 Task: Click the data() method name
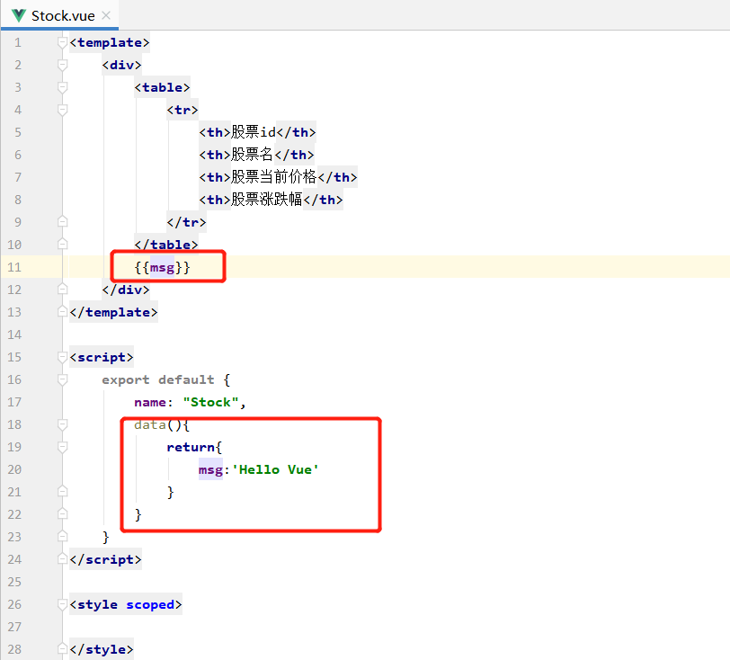pyautogui.click(x=150, y=424)
